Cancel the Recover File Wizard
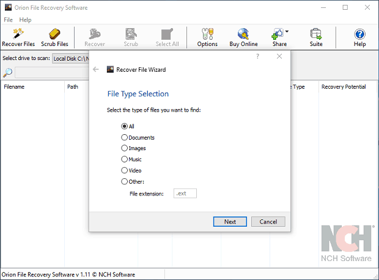 pos(268,222)
